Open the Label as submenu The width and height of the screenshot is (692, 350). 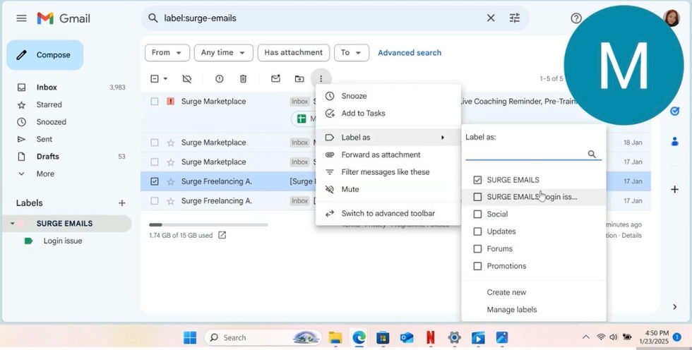(x=388, y=138)
